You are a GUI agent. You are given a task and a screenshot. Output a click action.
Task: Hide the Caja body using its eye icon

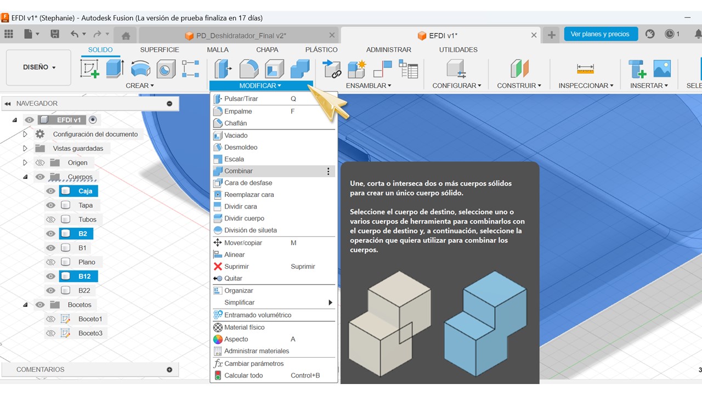51,191
